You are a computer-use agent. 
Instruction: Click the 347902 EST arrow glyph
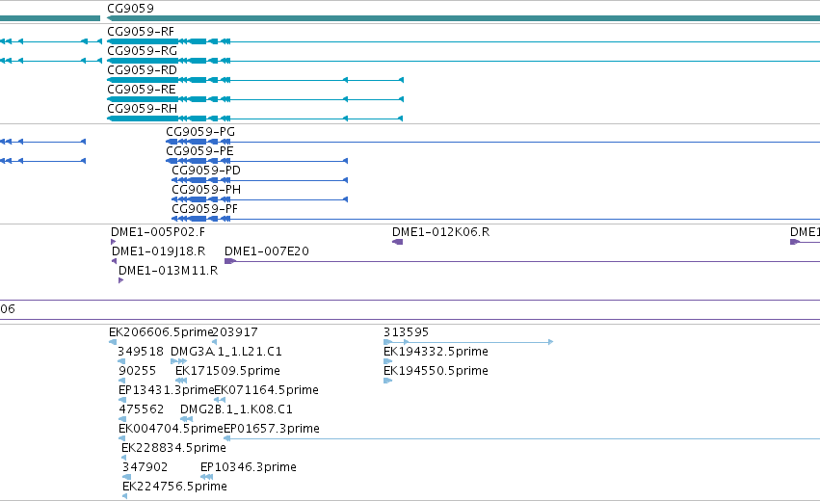click(x=126, y=477)
